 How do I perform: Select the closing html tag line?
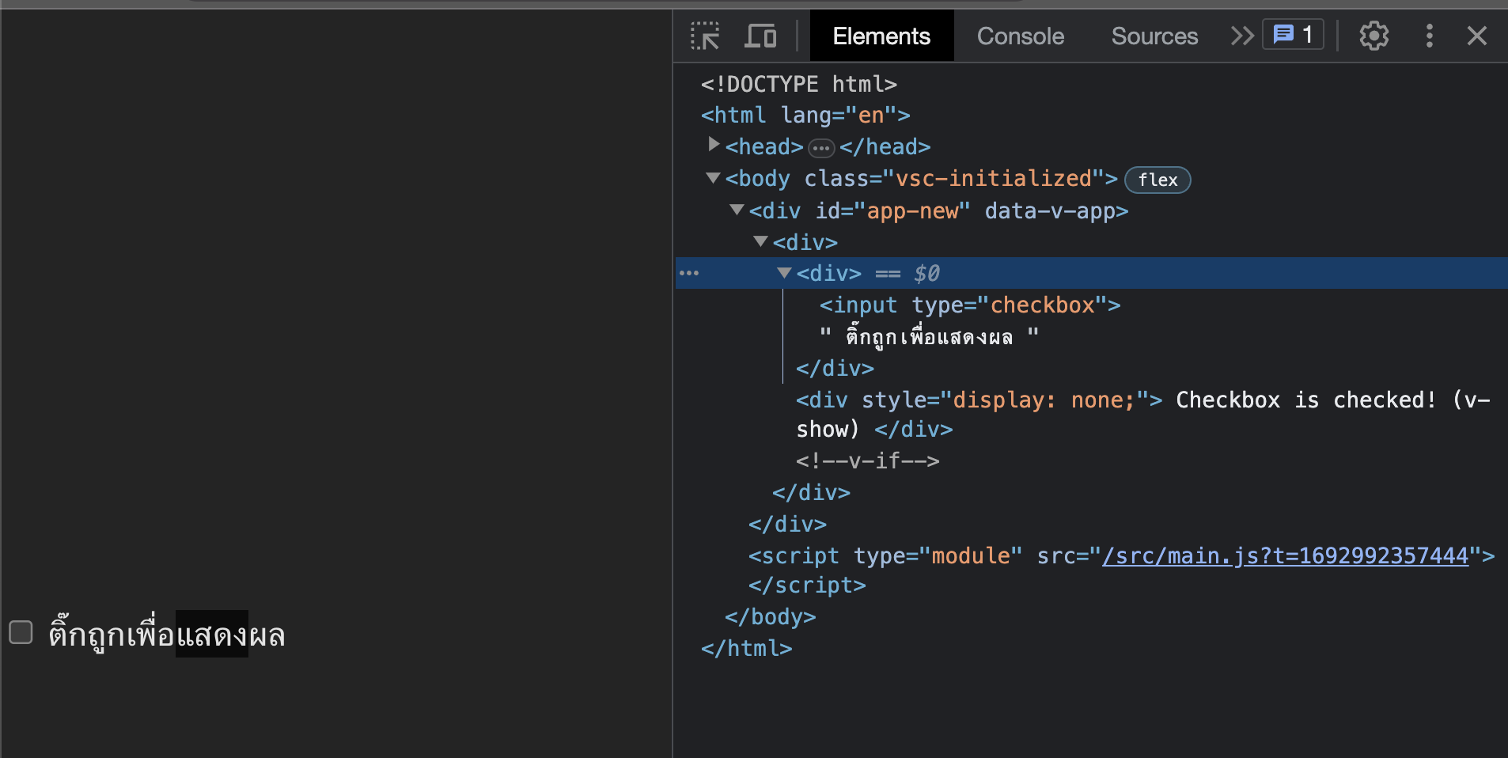pyautogui.click(x=746, y=648)
